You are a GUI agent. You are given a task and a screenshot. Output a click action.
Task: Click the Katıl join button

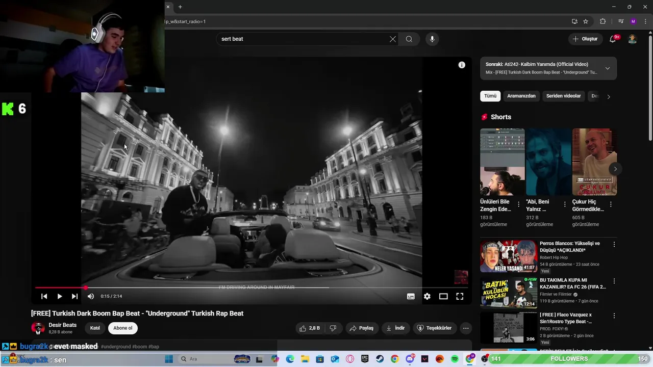coord(95,328)
